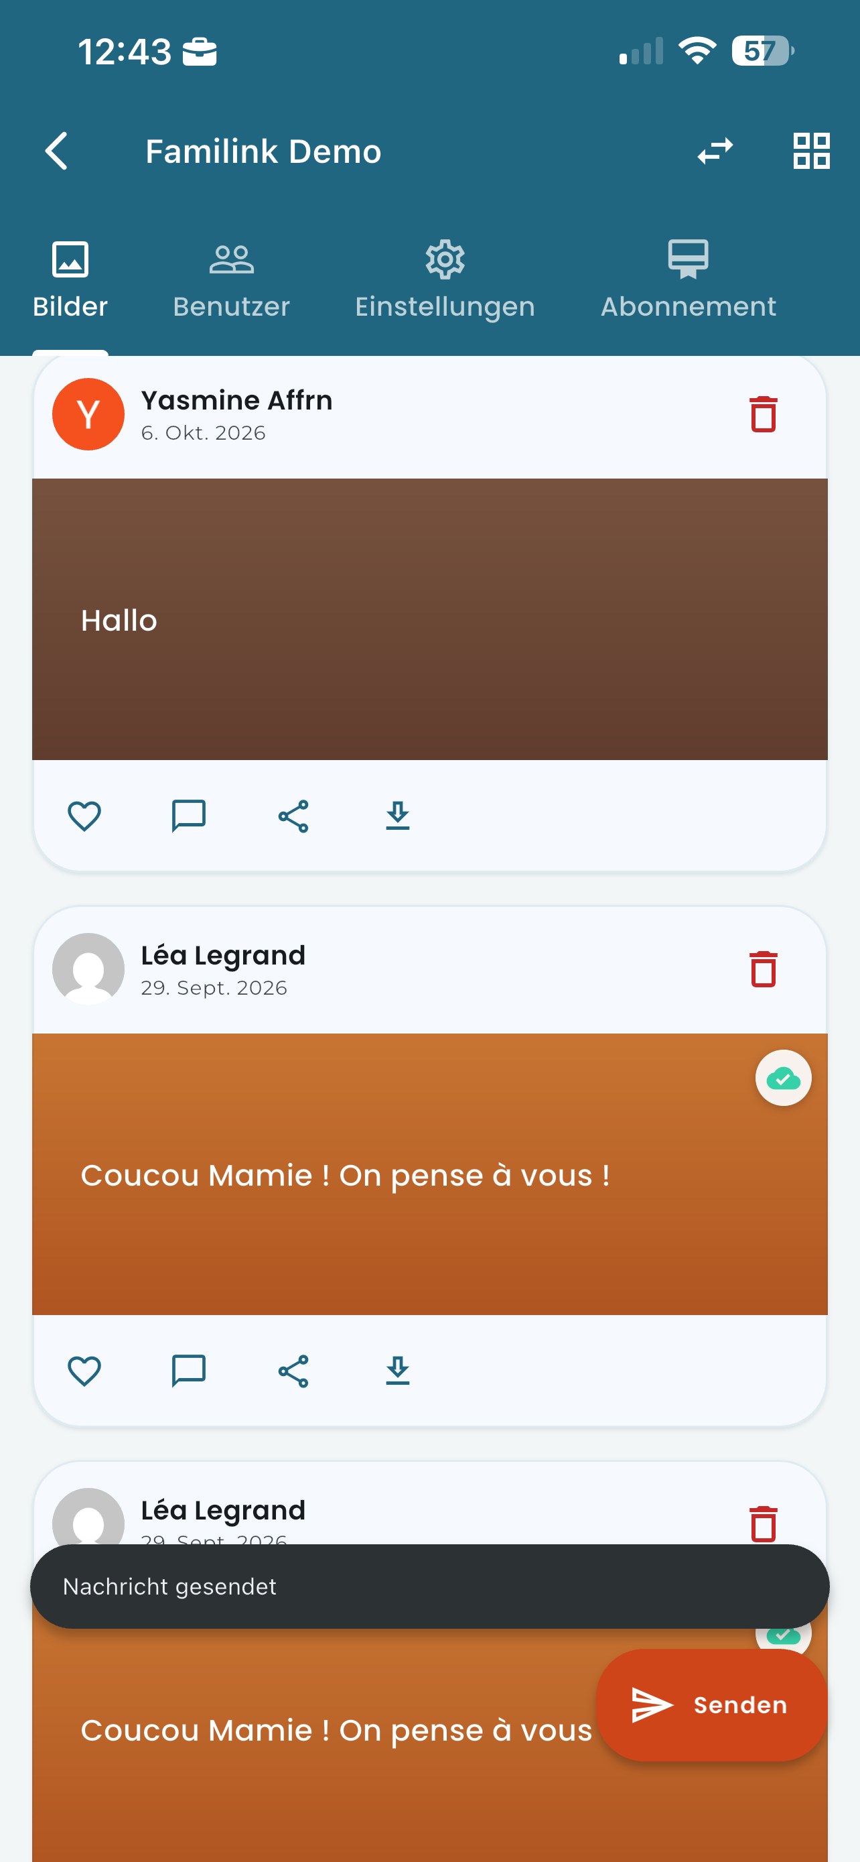Download the Hallo message card

tap(398, 816)
